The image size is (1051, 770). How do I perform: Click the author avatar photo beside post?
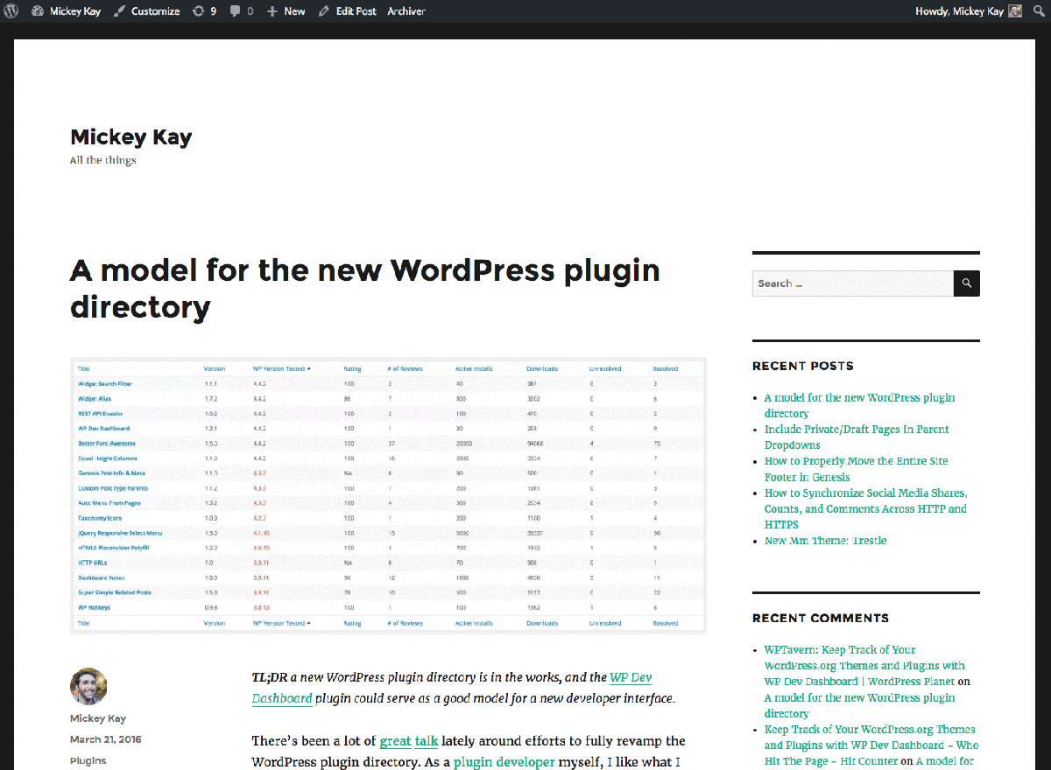point(88,687)
